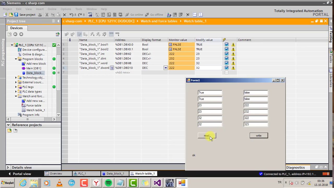Toggle modify checkbox for bool2 row
The height and width of the screenshot is (188, 334).
pos(226,49)
